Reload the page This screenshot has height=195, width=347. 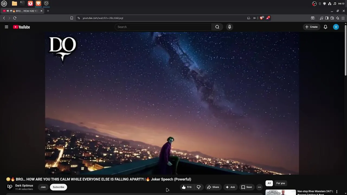tap(15, 18)
